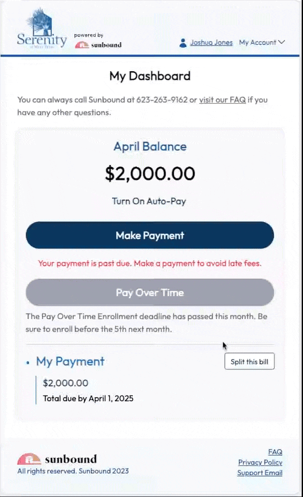Click the bullet beside My Payment
Image resolution: width=303 pixels, height=497 pixels.
click(28, 363)
